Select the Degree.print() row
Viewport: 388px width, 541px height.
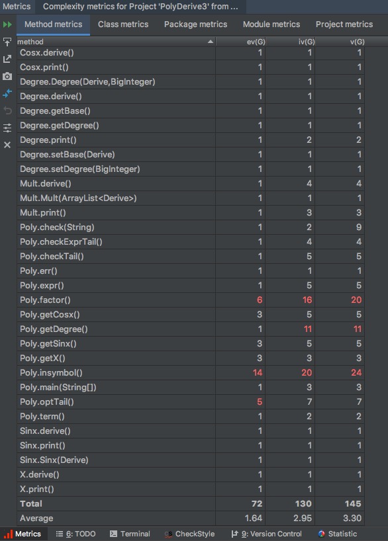191,140
